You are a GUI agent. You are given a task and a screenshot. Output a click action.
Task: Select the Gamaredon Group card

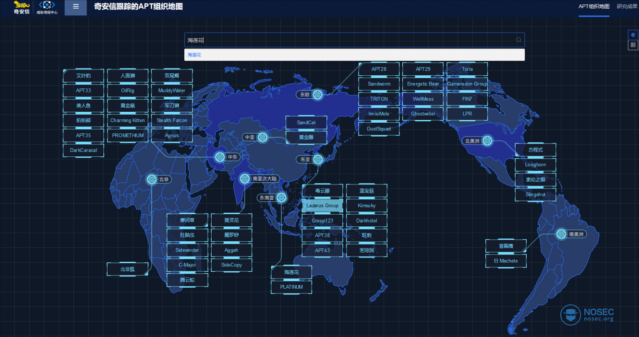pyautogui.click(x=467, y=84)
